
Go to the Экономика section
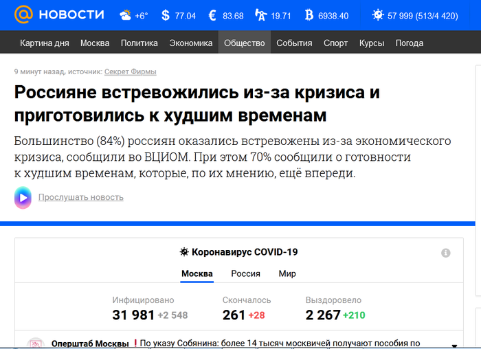[191, 43]
